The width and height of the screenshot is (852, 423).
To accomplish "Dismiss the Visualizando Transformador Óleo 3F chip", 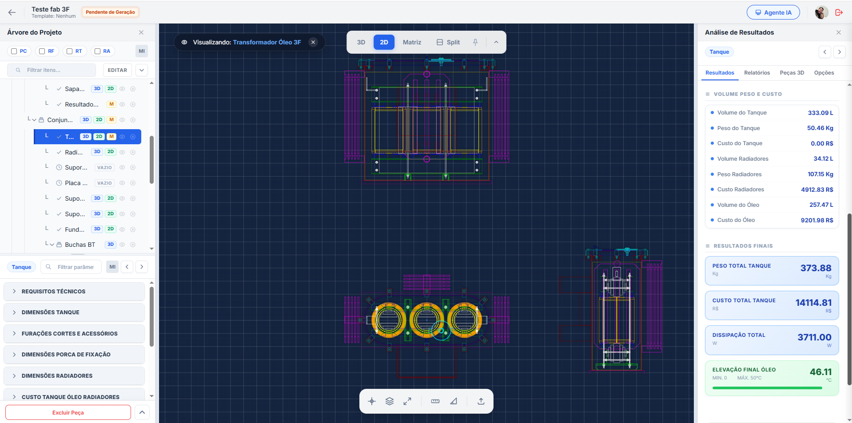I will coord(313,42).
